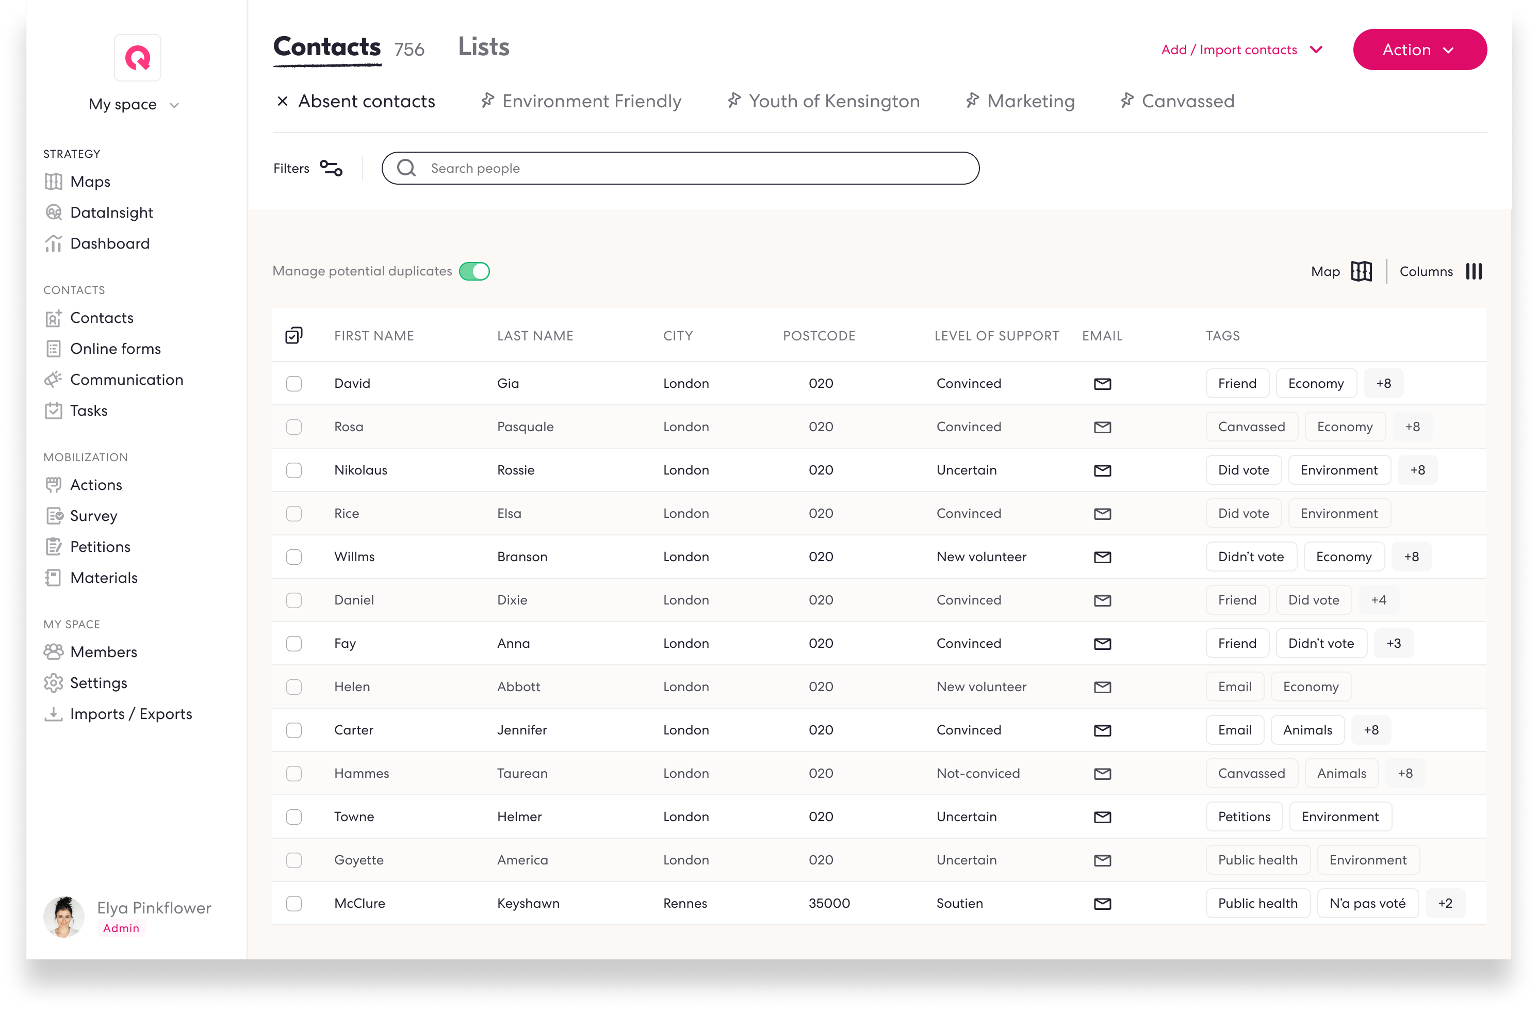
Task: Click the email envelope icon on Rosa's row
Action: click(1103, 427)
